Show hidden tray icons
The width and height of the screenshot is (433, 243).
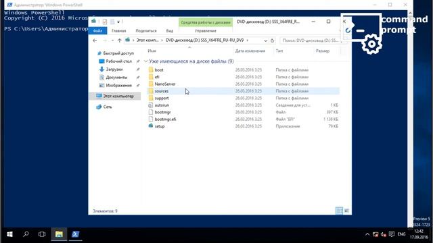pyautogui.click(x=367, y=234)
